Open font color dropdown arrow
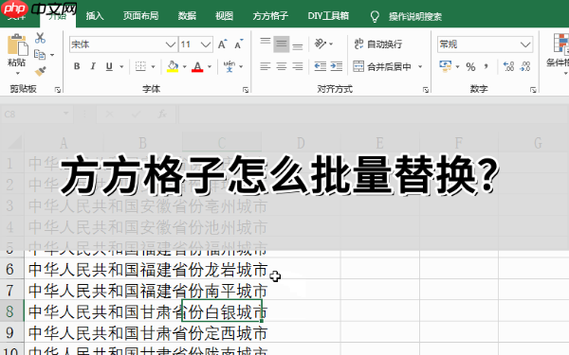 click(x=210, y=66)
